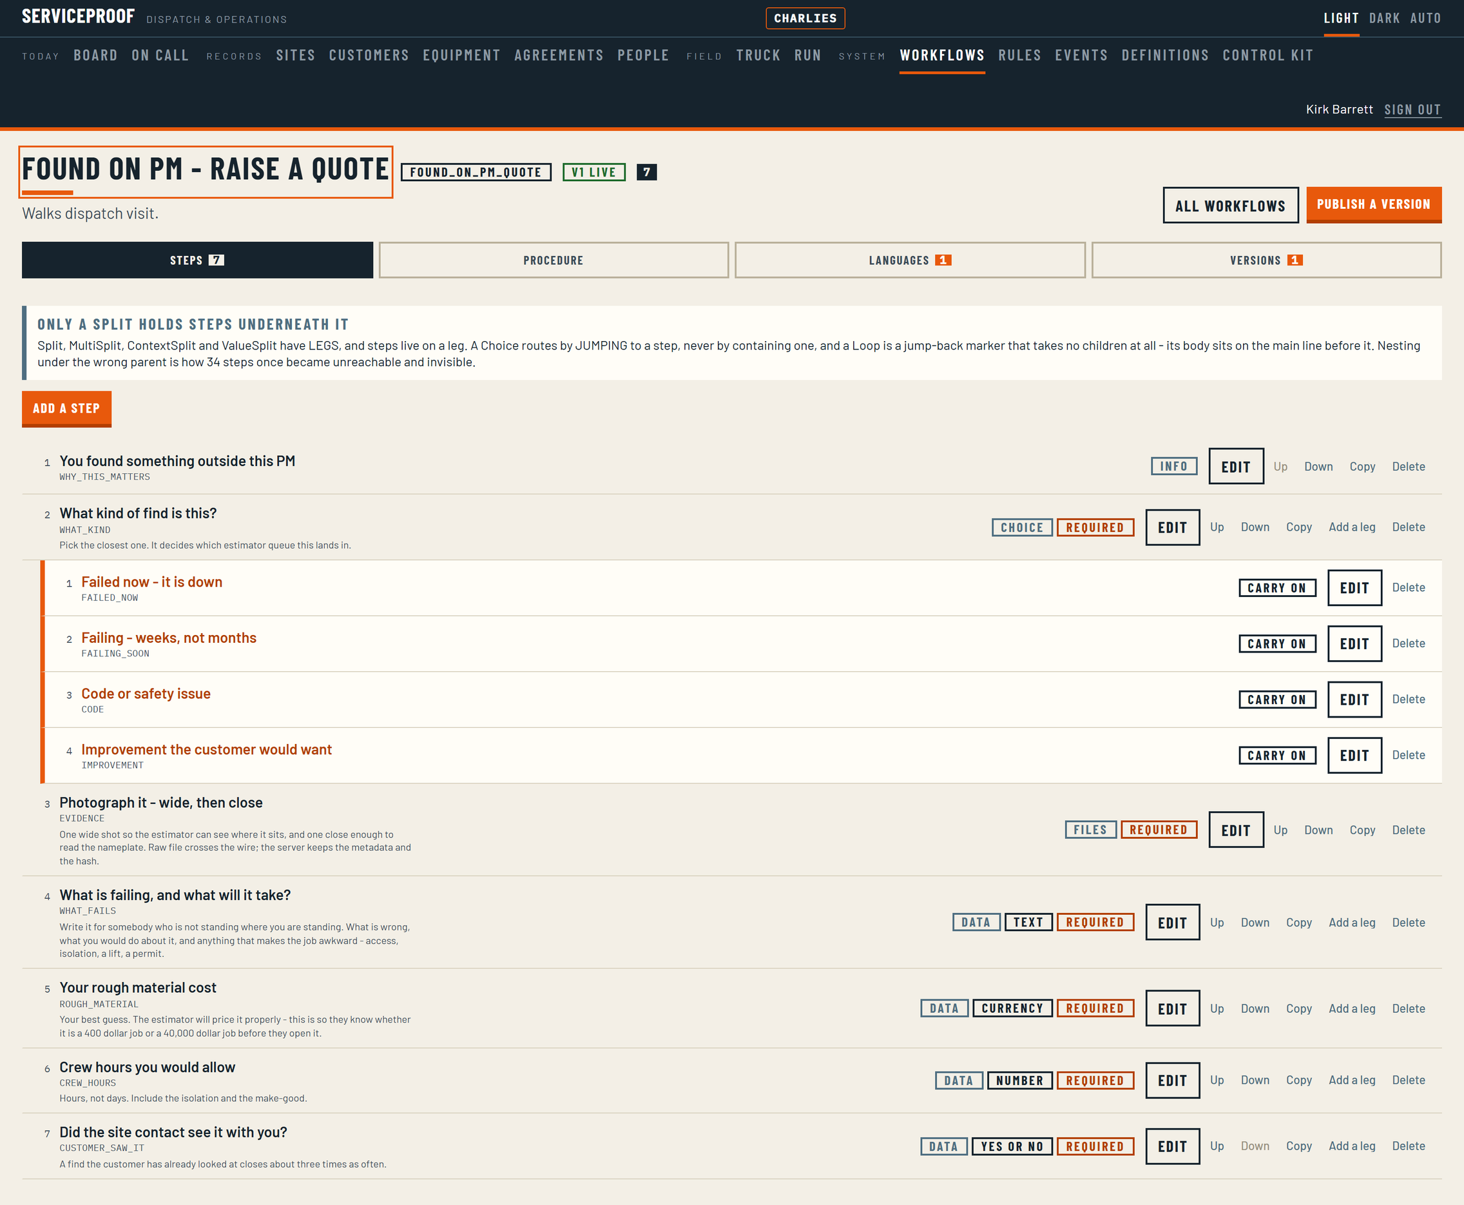Screen dimensions: 1464x1205
Task: Edit the 'Code or safety issue' leg
Action: pos(1354,700)
